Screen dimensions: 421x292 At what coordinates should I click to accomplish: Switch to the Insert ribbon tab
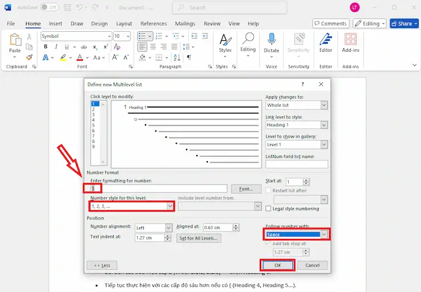click(x=55, y=23)
